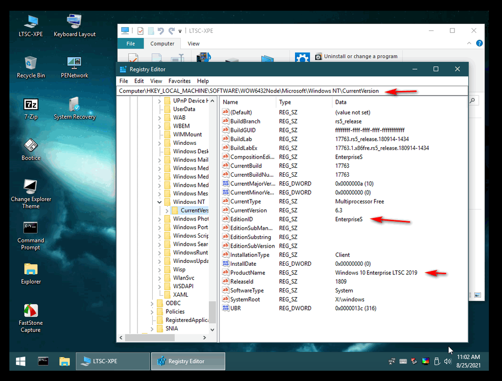Screen dimensions: 502x381
Task: Open the Keyboard Layout desktop icon
Action: tap(75, 26)
